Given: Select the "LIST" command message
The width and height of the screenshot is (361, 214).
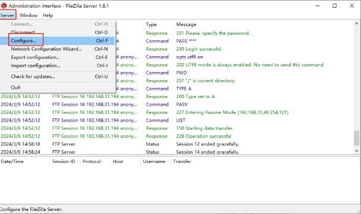Looking at the screenshot, I should (x=181, y=121).
